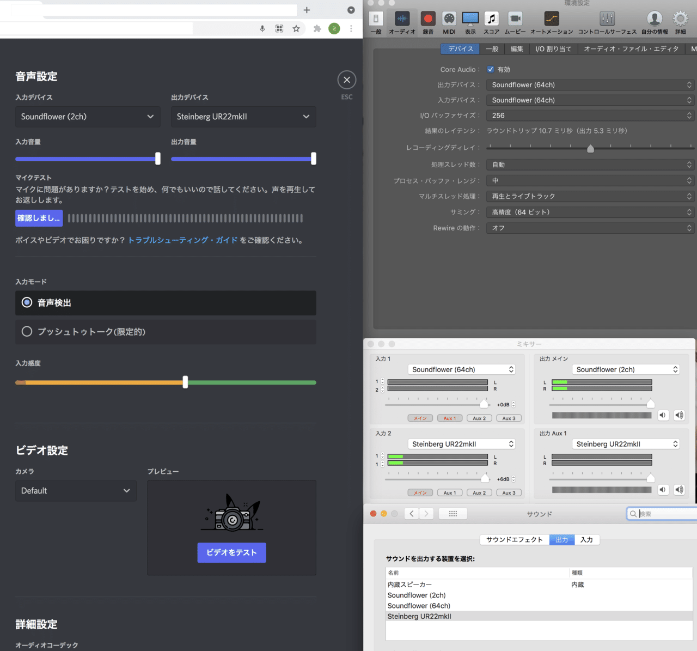The height and width of the screenshot is (651, 697).
Task: Click the browser microphone icon in the address bar
Action: pos(262,29)
